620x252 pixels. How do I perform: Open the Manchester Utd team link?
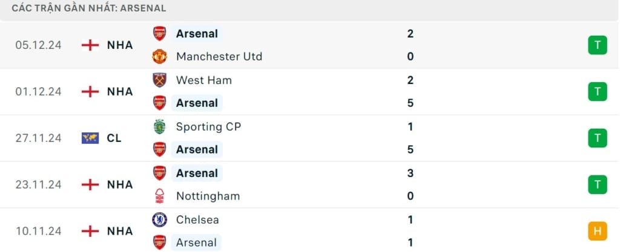(x=219, y=56)
